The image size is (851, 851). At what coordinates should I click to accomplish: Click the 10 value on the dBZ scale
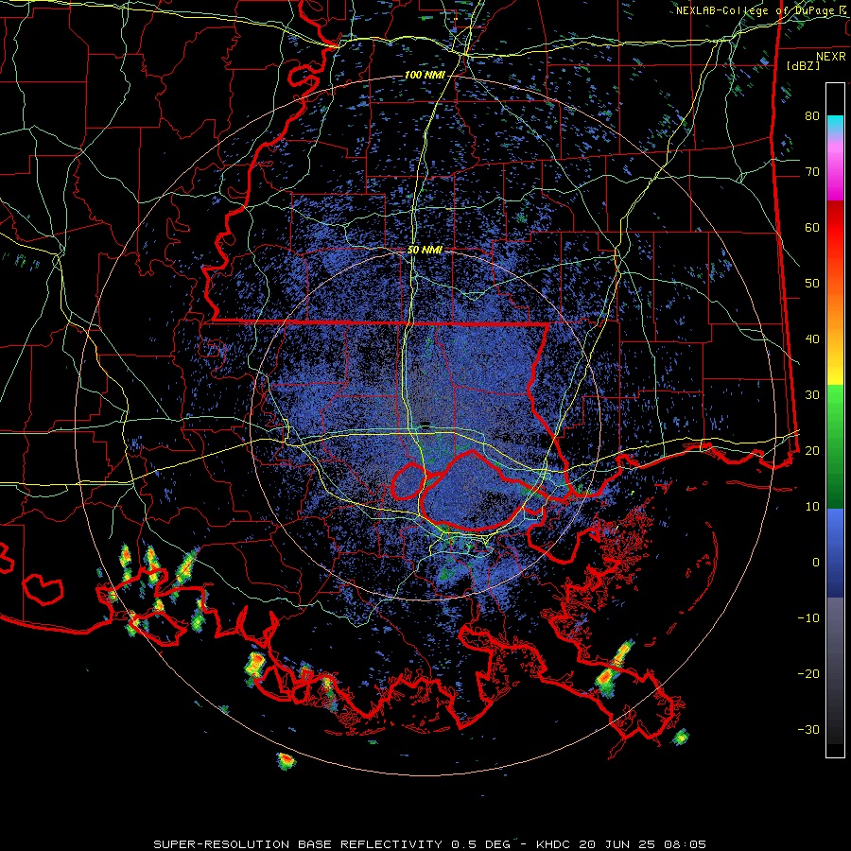(812, 507)
